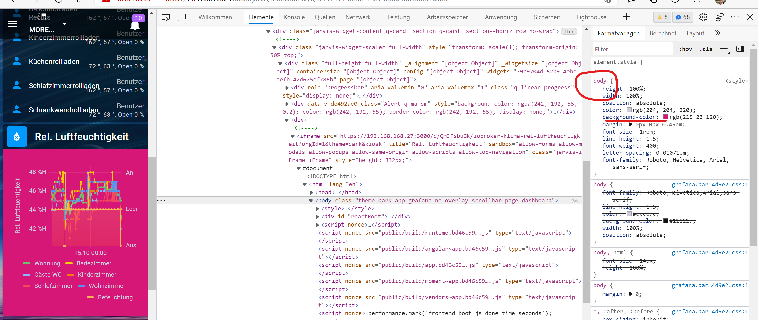Collapse the iframe node
The width and height of the screenshot is (758, 320).
point(293,136)
